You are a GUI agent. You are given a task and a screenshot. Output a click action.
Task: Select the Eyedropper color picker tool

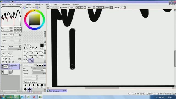coord(36,48)
